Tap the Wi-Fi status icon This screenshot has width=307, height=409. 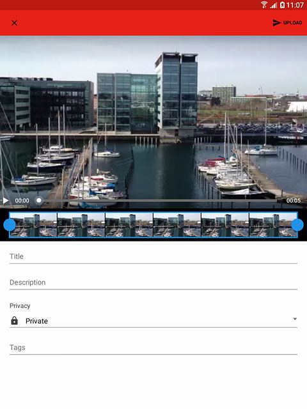click(264, 4)
